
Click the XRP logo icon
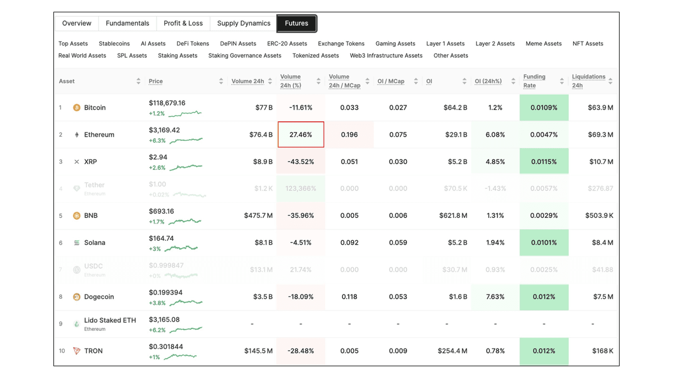click(77, 162)
